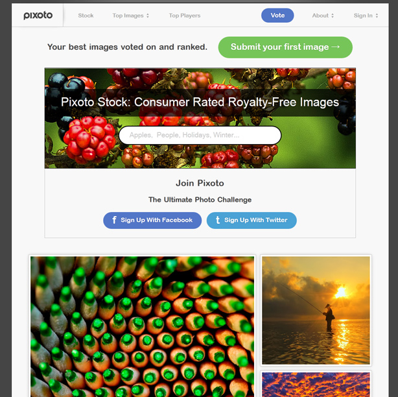Click the blue Vote button
The height and width of the screenshot is (397, 398).
(277, 16)
